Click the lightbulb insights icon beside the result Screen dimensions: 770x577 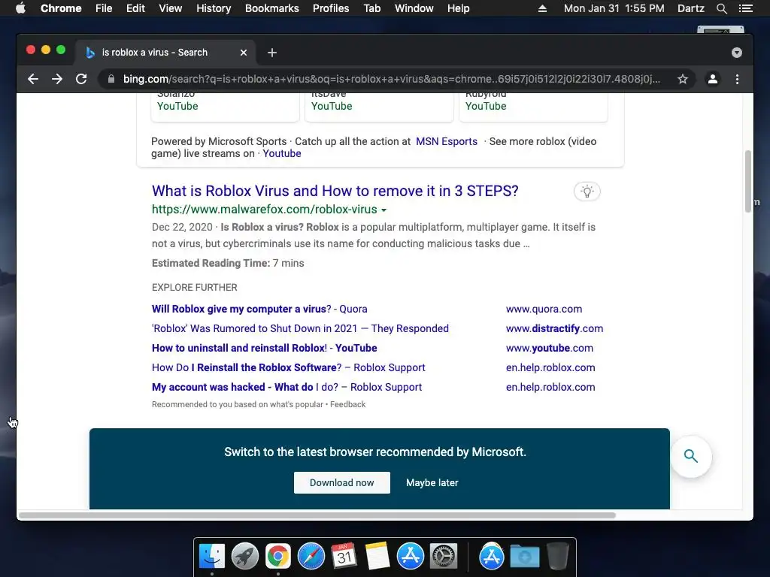click(587, 192)
